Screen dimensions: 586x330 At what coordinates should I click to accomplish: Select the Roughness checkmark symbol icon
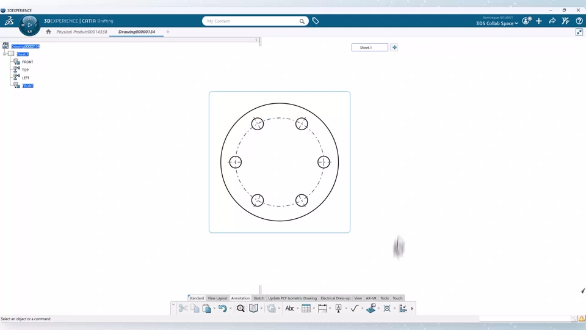click(354, 308)
